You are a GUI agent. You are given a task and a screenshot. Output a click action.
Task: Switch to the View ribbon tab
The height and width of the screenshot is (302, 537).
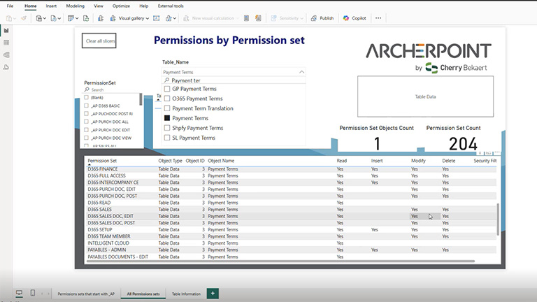coord(99,6)
